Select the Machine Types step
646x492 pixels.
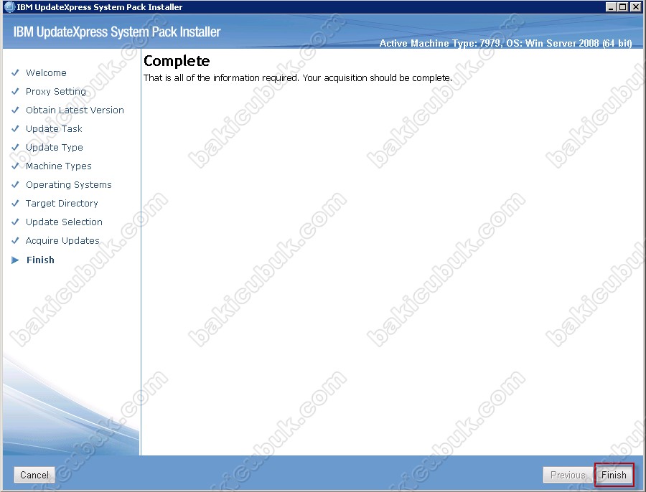(x=59, y=166)
